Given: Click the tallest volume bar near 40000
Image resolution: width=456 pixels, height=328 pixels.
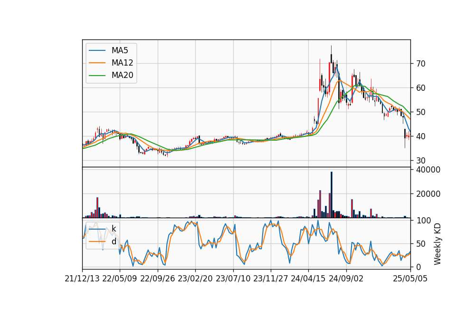Looking at the screenshot, I should 331,195.
